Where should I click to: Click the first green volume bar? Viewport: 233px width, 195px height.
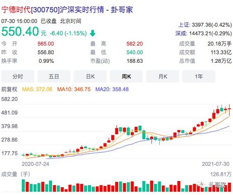tap(23, 185)
